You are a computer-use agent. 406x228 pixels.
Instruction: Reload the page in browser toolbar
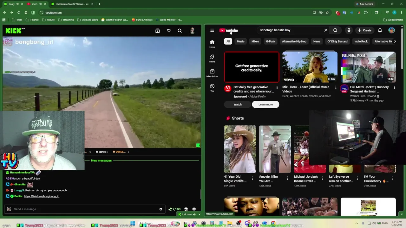tap(19, 13)
